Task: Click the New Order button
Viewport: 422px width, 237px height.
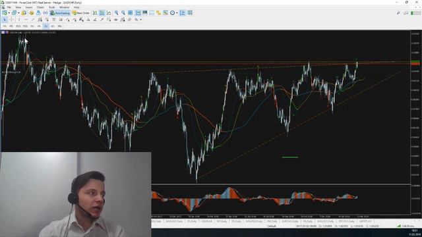Action: point(80,13)
